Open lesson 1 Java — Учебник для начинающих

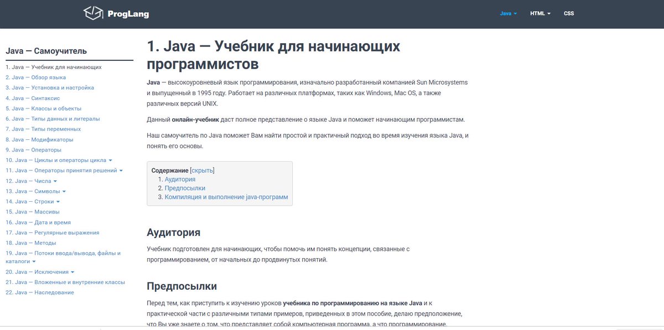(x=54, y=67)
